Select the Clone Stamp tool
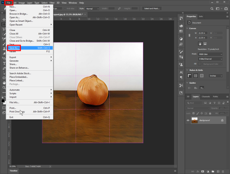Image resolution: width=230 pixels, height=174 pixels. click(x=4, y=49)
